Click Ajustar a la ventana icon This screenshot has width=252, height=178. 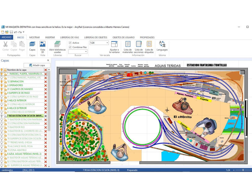coord(114,44)
